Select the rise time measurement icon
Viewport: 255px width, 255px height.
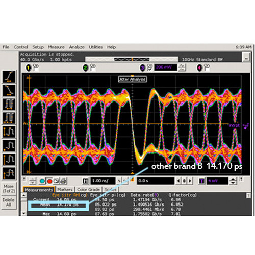[x=9, y=76]
